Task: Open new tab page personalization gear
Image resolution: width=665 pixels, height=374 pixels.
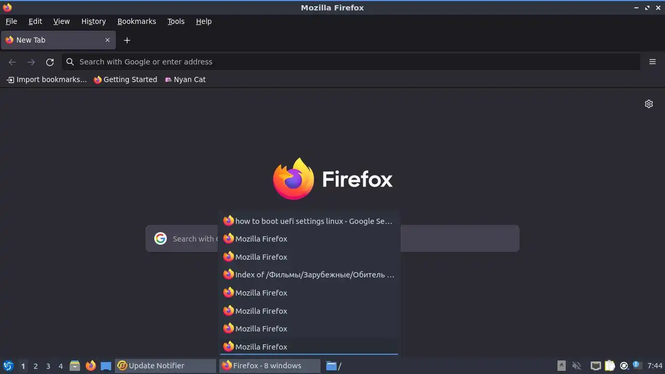Action: 649,104
